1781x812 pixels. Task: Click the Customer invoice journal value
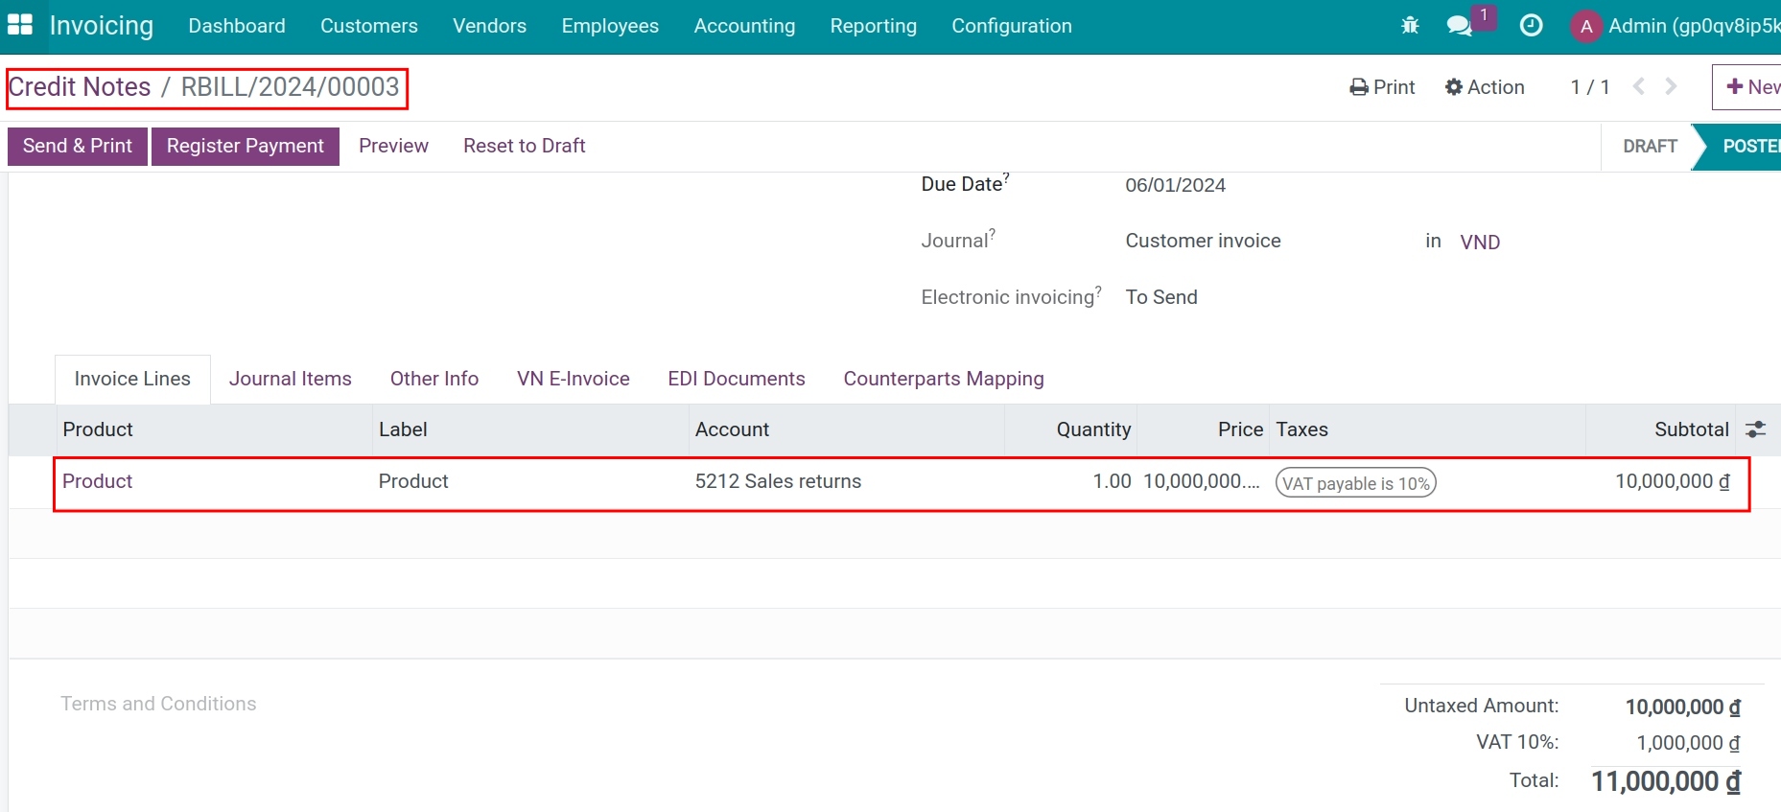tap(1203, 241)
